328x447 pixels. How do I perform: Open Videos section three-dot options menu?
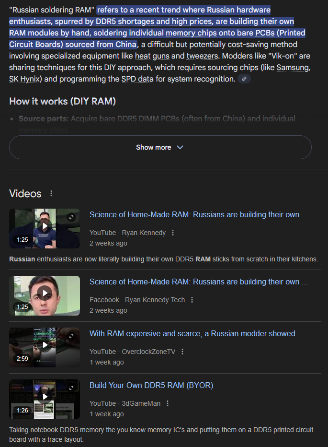51,194
